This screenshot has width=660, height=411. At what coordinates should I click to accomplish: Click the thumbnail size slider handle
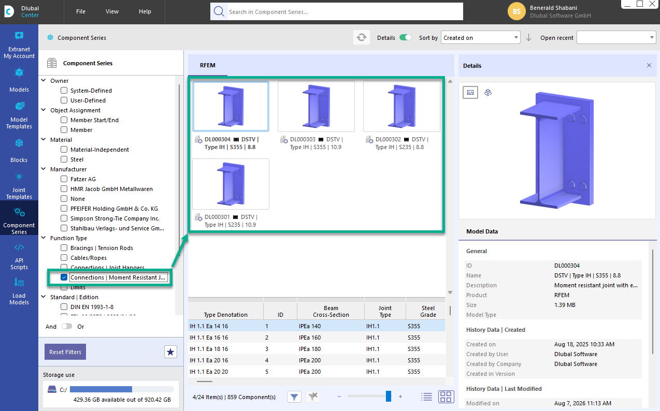point(389,397)
